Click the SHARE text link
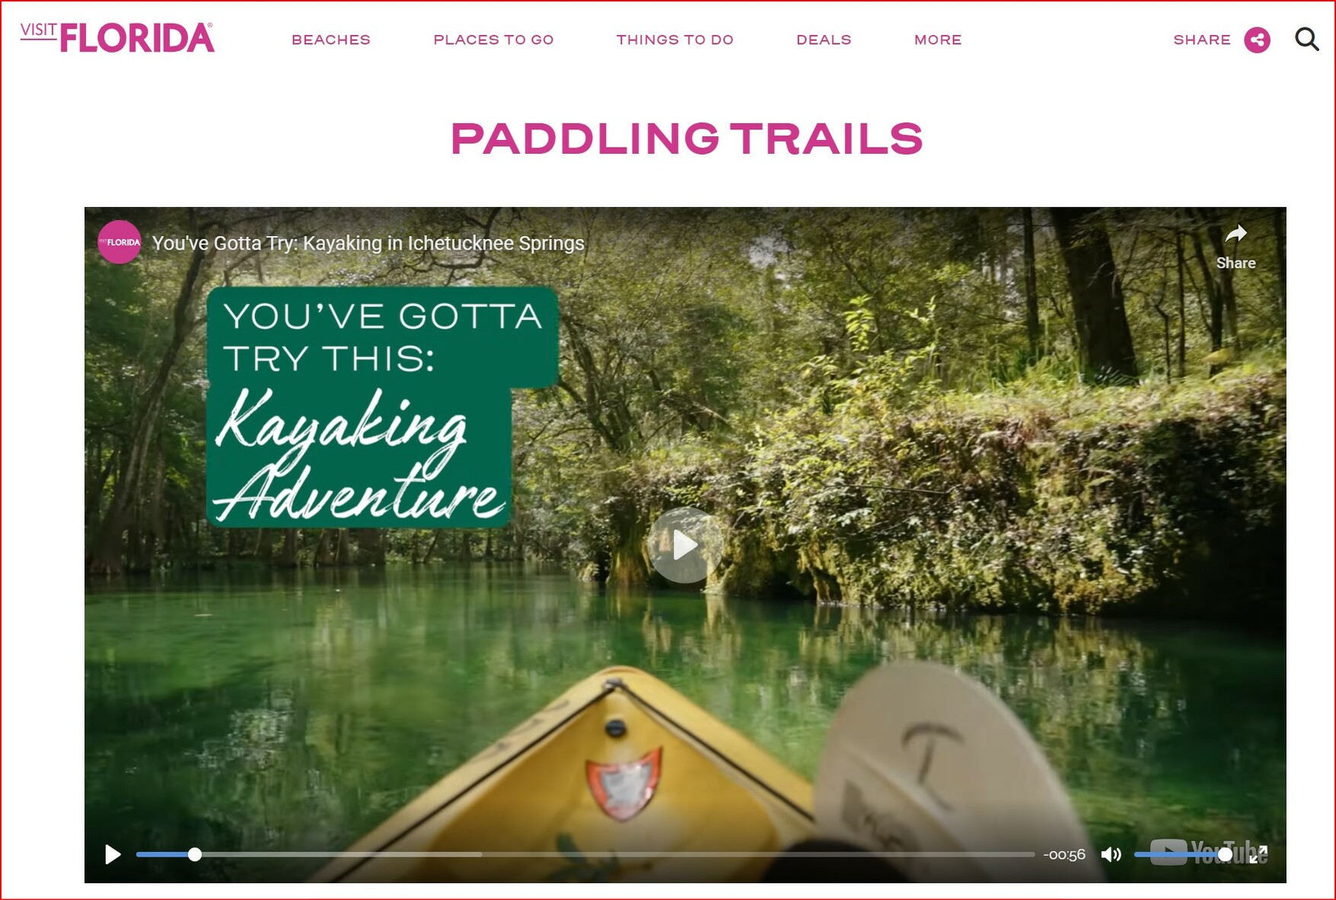 [1202, 40]
